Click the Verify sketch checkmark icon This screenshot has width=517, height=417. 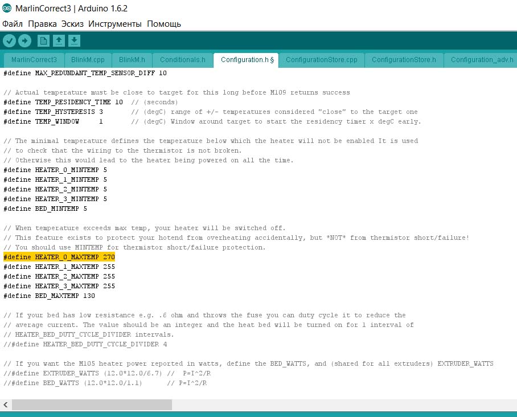tap(9, 40)
